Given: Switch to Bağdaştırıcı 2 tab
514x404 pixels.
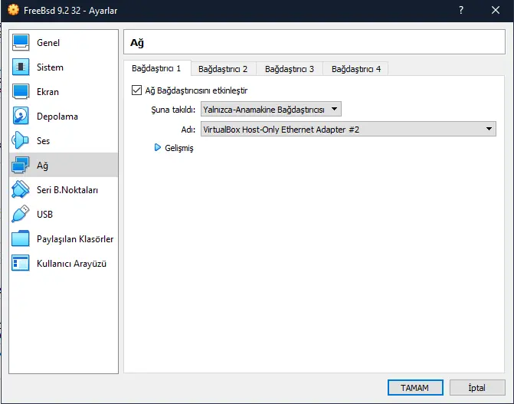Looking at the screenshot, I should click(x=223, y=69).
